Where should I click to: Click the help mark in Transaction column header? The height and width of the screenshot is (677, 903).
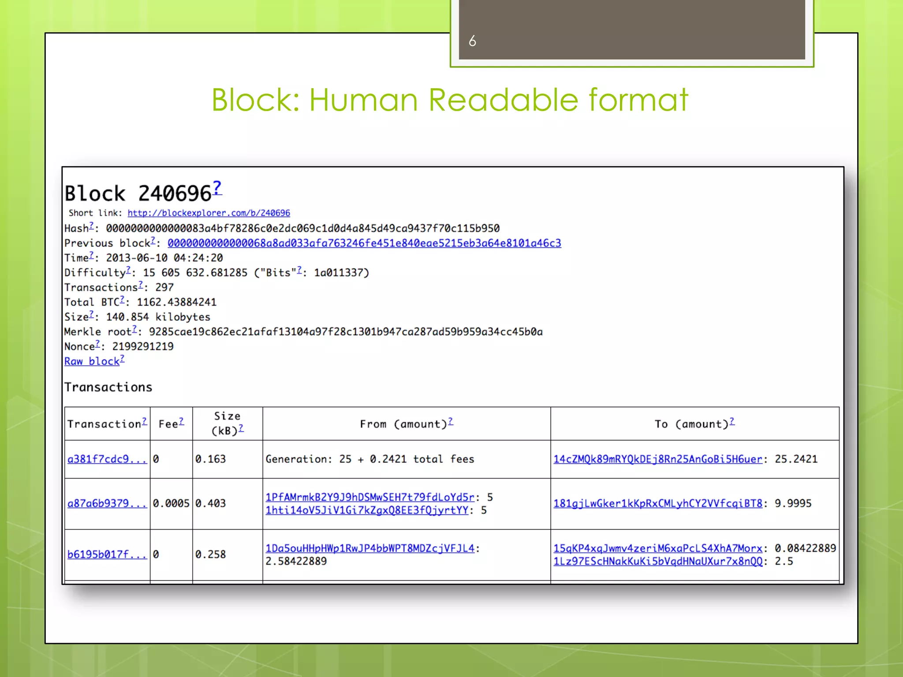click(144, 422)
